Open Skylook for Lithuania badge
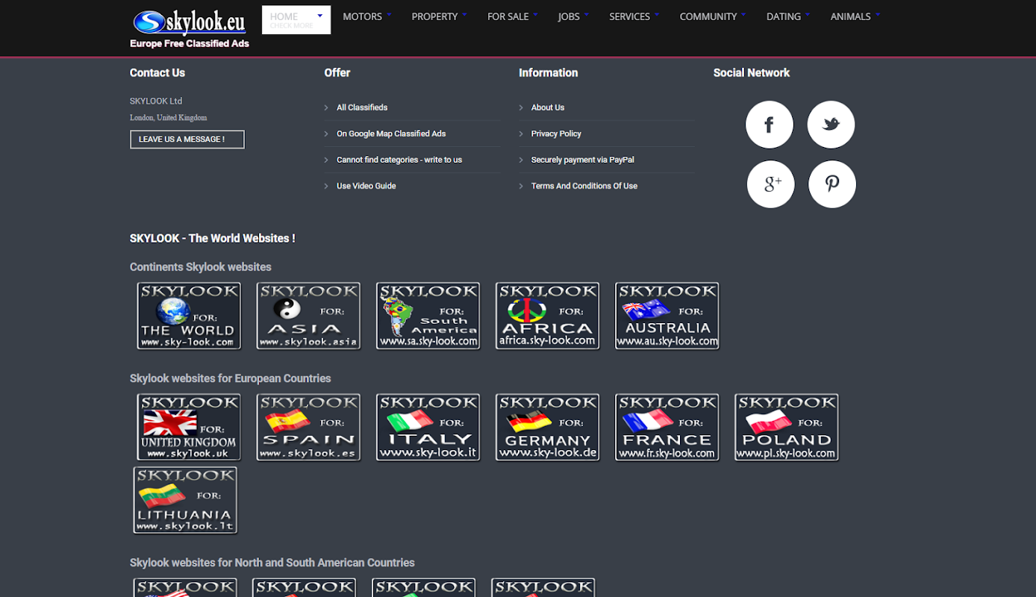The height and width of the screenshot is (597, 1036). click(185, 500)
